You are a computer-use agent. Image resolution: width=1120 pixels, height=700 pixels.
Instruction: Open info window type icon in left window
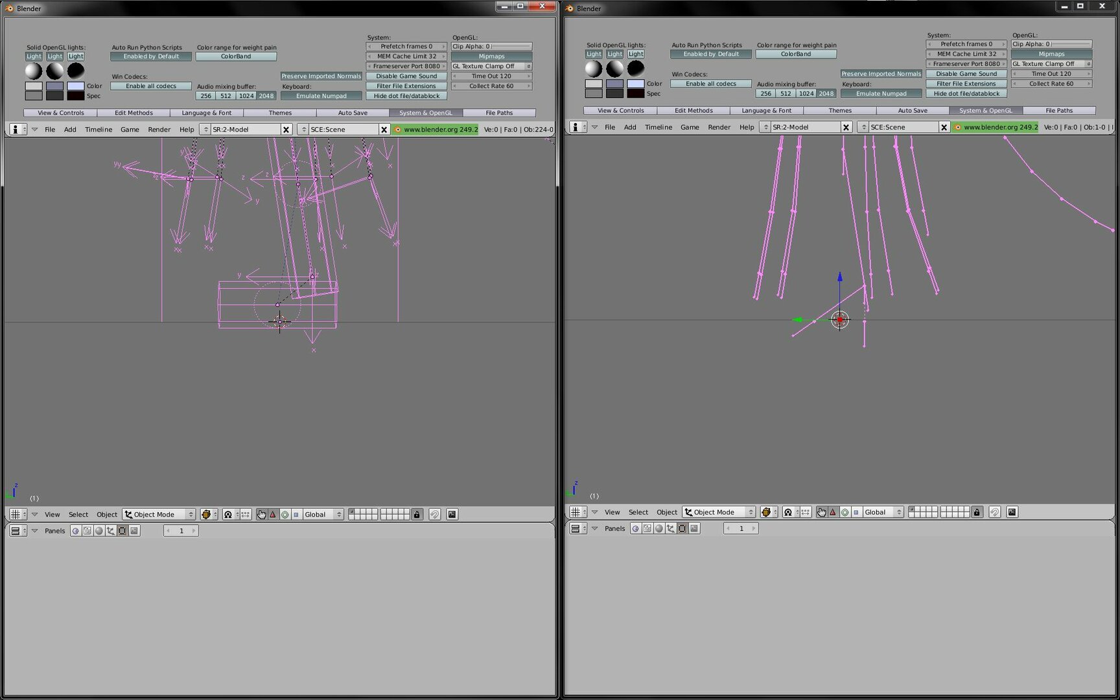[x=17, y=129]
